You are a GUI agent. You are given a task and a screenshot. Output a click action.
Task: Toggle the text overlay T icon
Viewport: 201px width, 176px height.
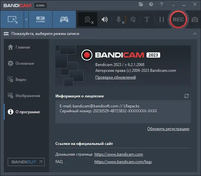[x=147, y=19]
